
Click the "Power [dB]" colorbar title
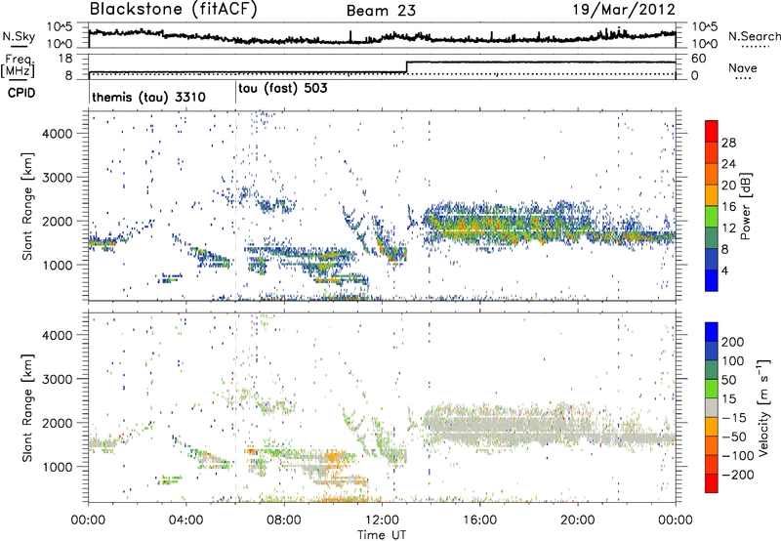746,206
